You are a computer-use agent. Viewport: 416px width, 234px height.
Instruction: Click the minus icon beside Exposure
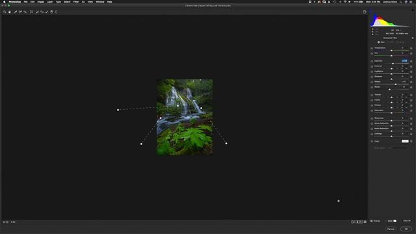[372, 61]
